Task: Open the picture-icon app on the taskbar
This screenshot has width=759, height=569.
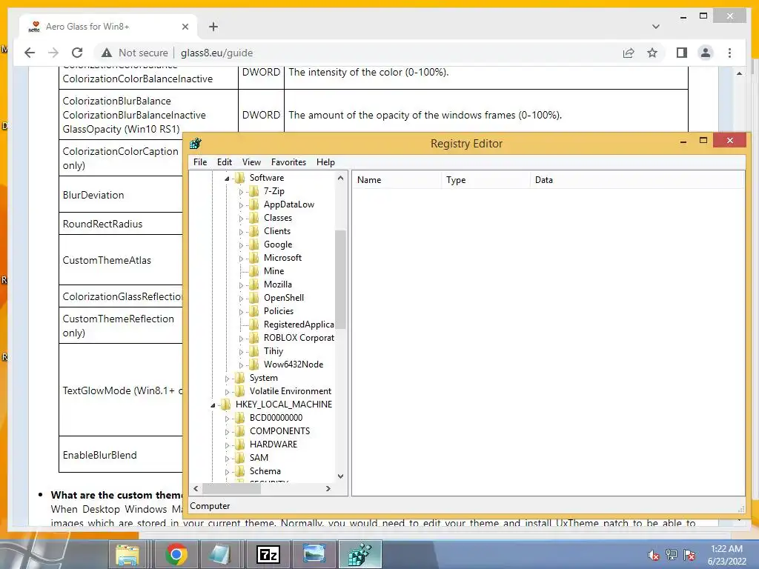Action: pyautogui.click(x=314, y=554)
